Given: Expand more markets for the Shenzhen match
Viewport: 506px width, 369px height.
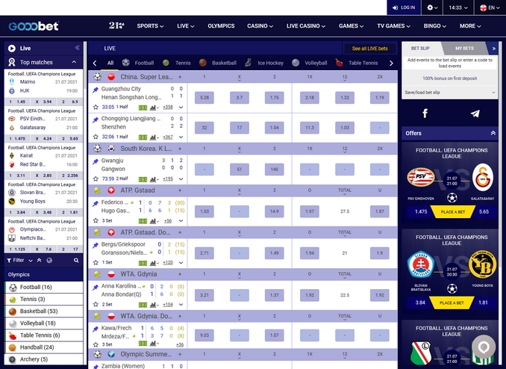Looking at the screenshot, I should click(181, 137).
